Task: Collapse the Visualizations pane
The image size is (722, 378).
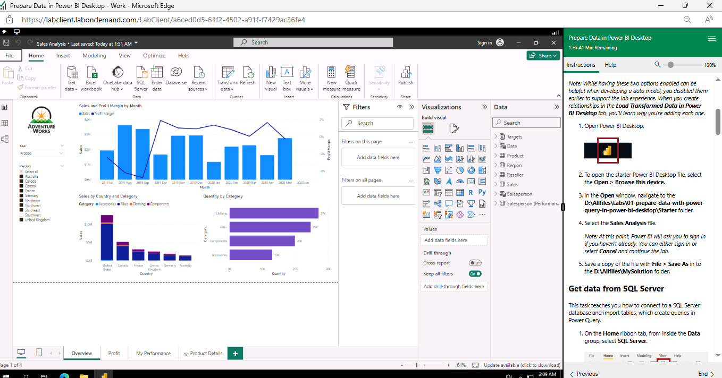Action: tap(484, 107)
